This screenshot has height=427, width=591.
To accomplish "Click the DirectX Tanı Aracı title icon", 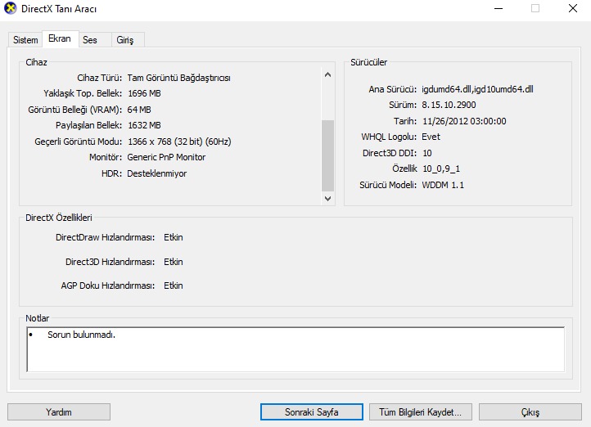I will 10,8.
